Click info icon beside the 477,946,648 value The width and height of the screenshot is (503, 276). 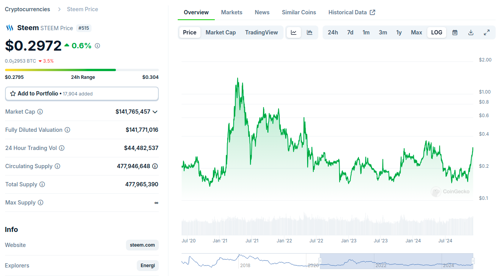155,166
